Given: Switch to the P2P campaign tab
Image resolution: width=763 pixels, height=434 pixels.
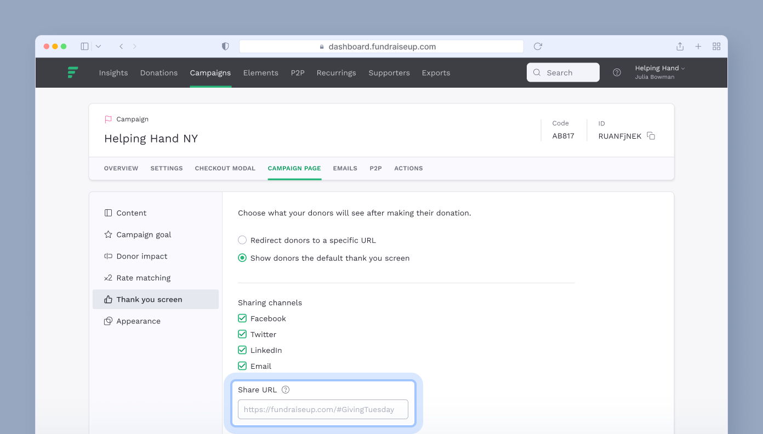Looking at the screenshot, I should coord(375,168).
